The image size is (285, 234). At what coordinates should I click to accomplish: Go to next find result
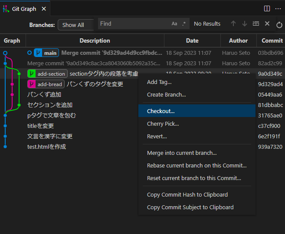(x=245, y=23)
